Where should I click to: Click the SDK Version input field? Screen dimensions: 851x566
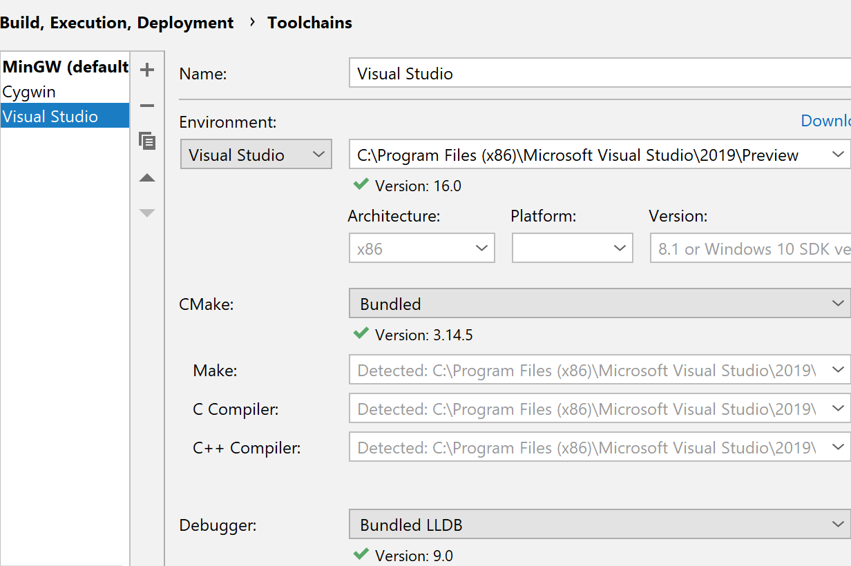click(x=750, y=248)
